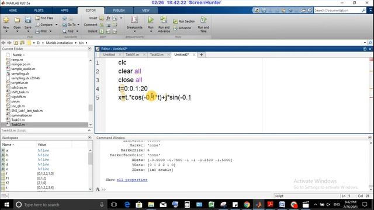Click Advance button
Viewport: 374px width, 210px height.
click(x=182, y=28)
